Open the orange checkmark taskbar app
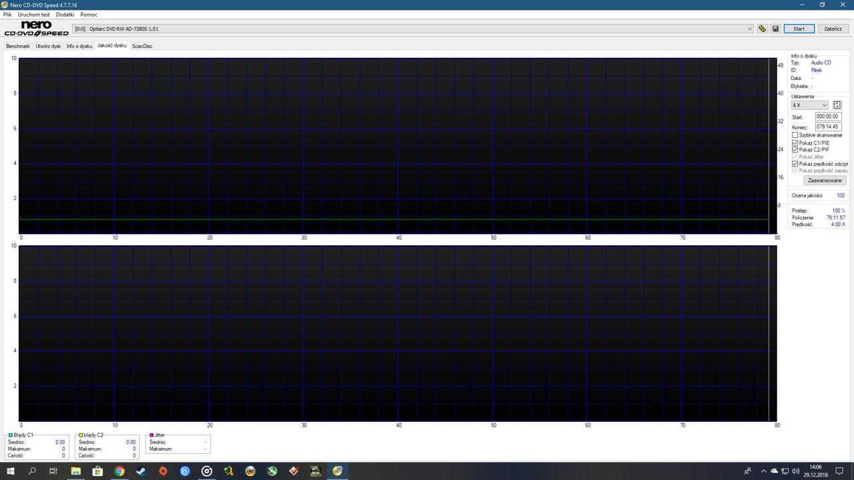 tap(294, 471)
